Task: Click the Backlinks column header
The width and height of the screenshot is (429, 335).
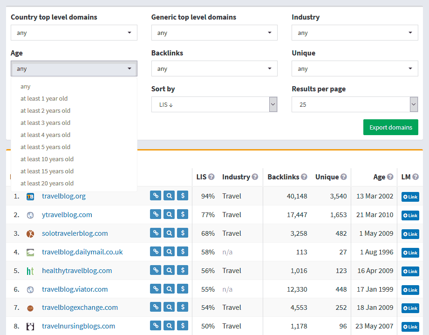Action: pos(283,177)
